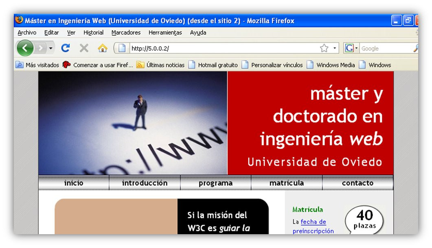The height and width of the screenshot is (248, 432).
Task: Restore down the Firefox window
Action: pyautogui.click(x=408, y=21)
